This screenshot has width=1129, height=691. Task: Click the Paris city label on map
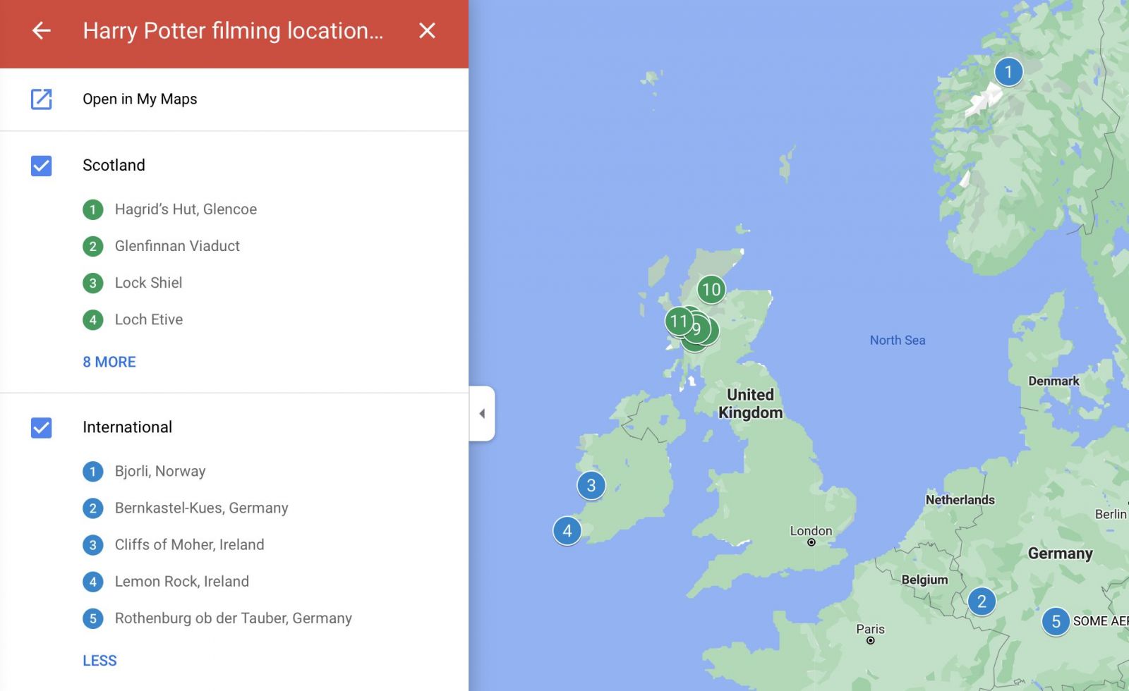pos(870,629)
